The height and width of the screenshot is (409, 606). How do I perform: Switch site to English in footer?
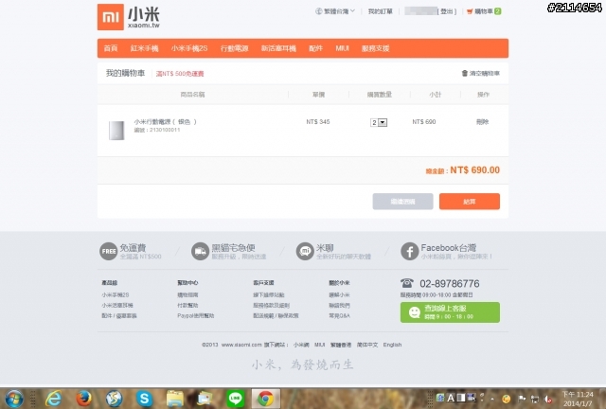[392, 345]
